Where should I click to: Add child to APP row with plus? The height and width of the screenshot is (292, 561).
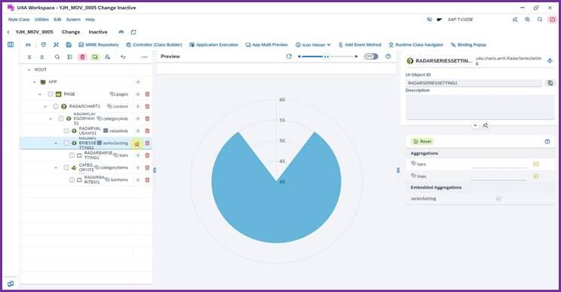(x=138, y=82)
